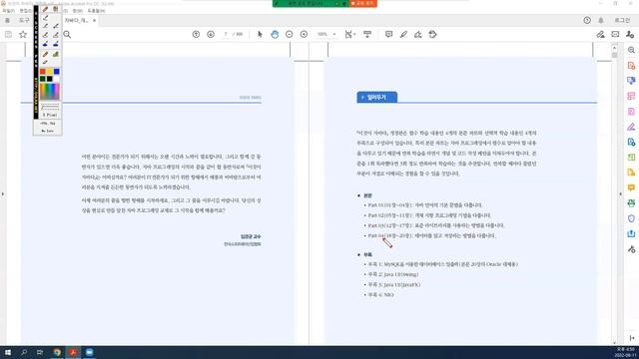The height and width of the screenshot is (359, 639).
Task: Open the Protect shield tool in right pane
Action: pyautogui.click(x=631, y=218)
